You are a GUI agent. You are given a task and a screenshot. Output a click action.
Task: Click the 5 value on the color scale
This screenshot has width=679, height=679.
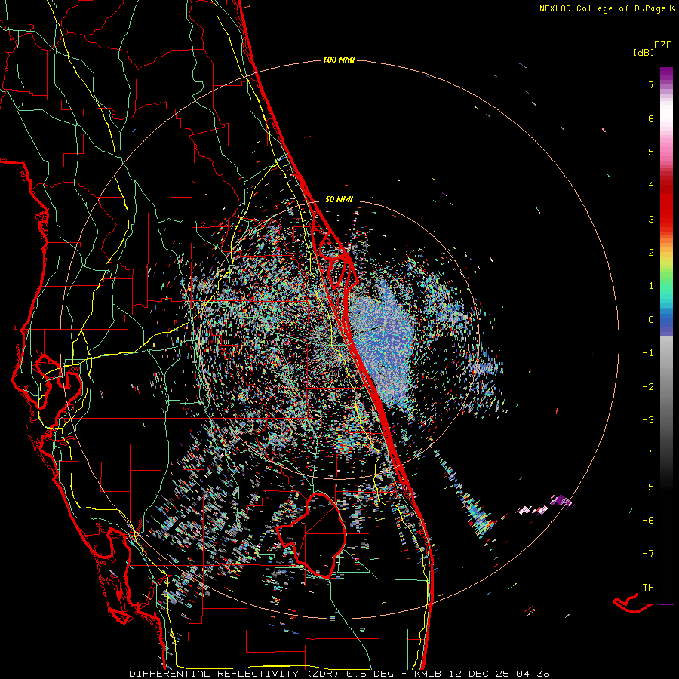651,152
